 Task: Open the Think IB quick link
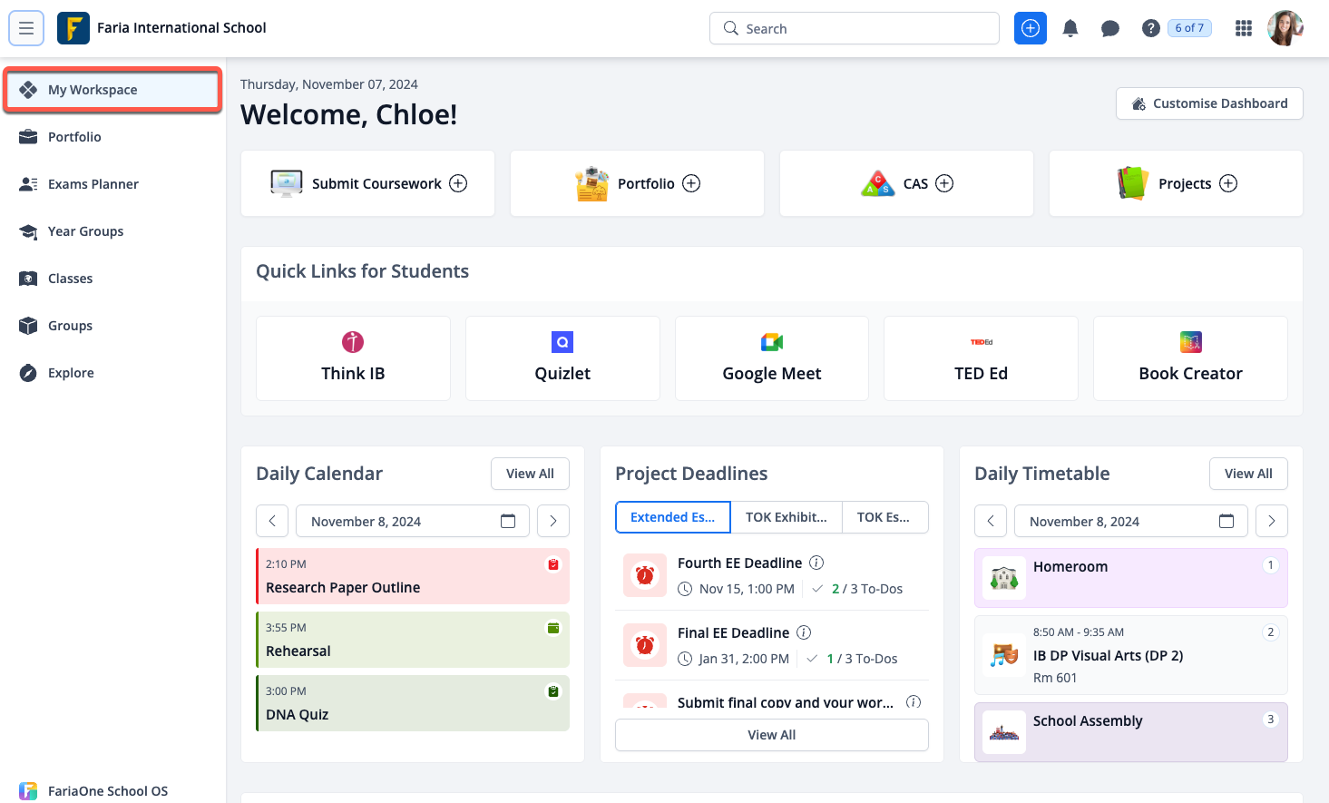pyautogui.click(x=353, y=358)
